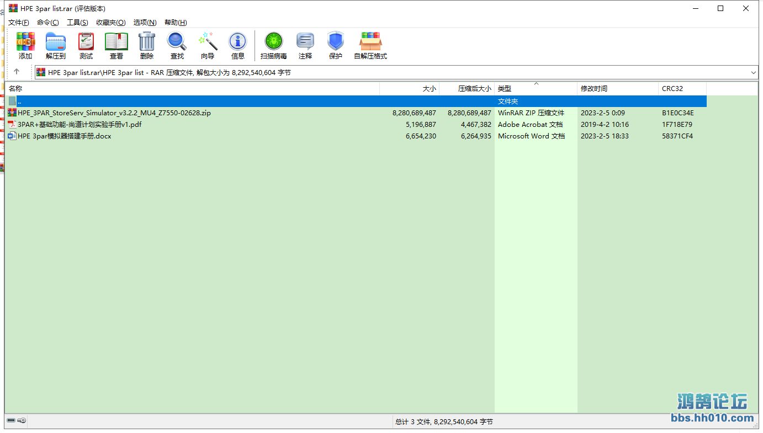The height and width of the screenshot is (433, 763).
Task: Sort by 名称 column header
Action: tap(192, 88)
